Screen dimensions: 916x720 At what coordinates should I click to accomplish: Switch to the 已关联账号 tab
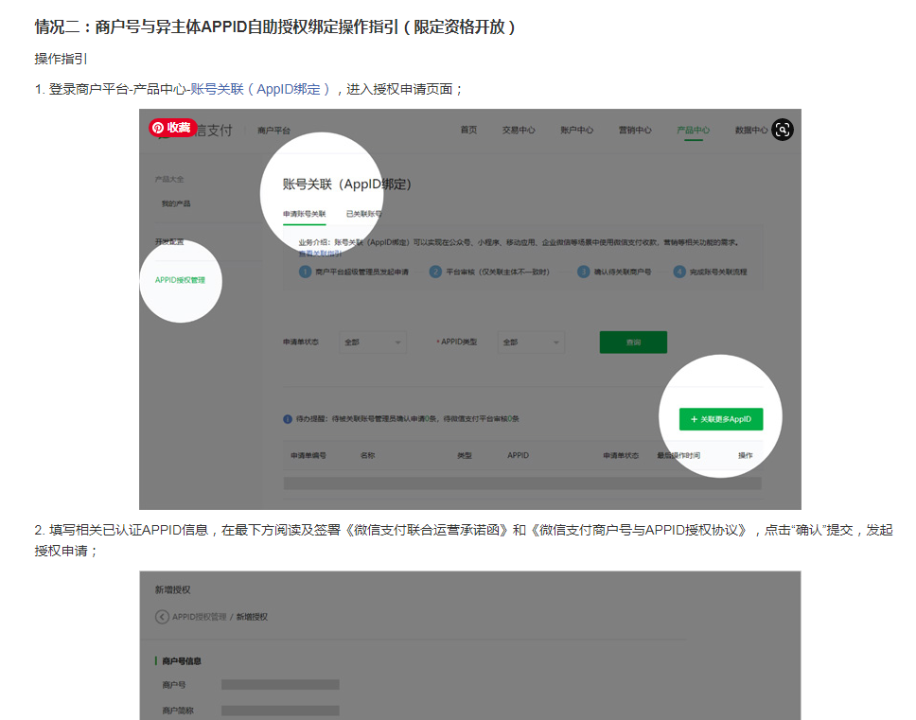(363, 214)
